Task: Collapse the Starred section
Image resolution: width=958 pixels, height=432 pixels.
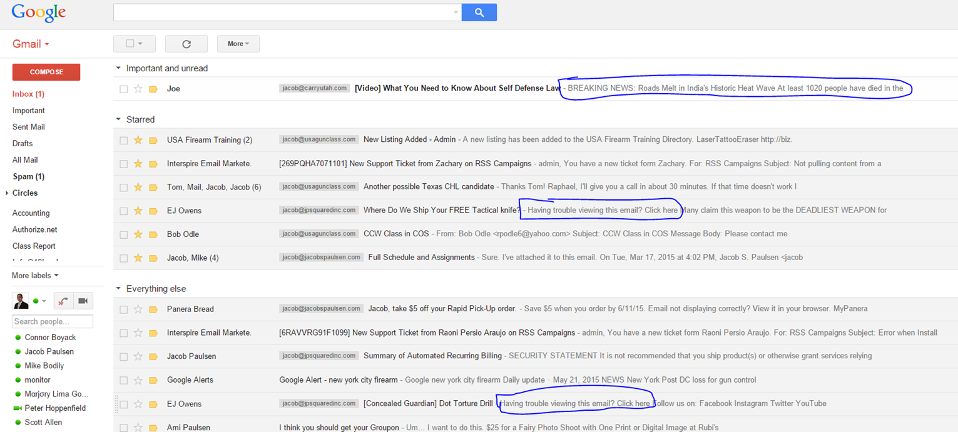Action: (x=118, y=119)
